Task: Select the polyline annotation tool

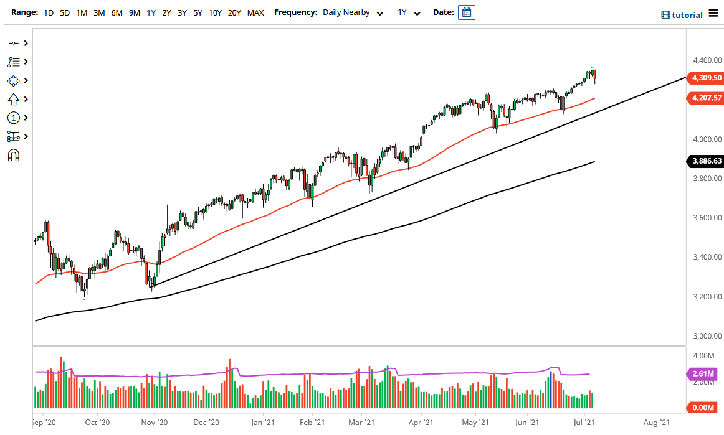Action: (x=14, y=62)
